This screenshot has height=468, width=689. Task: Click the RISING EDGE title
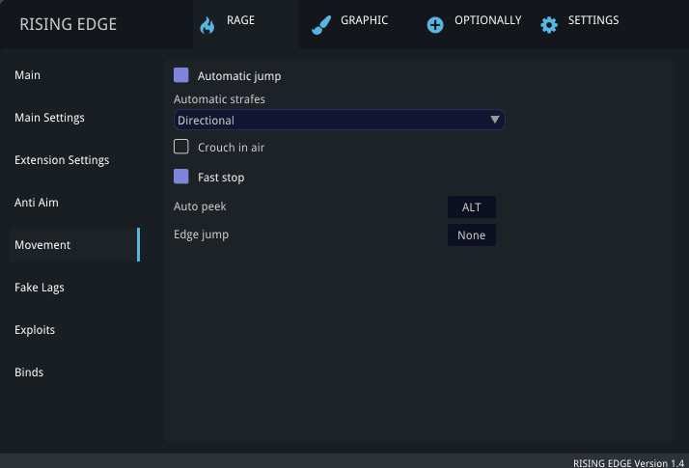69,24
